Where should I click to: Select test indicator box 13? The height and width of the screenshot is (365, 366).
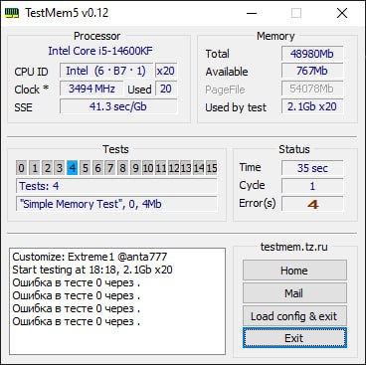pyautogui.click(x=186, y=168)
